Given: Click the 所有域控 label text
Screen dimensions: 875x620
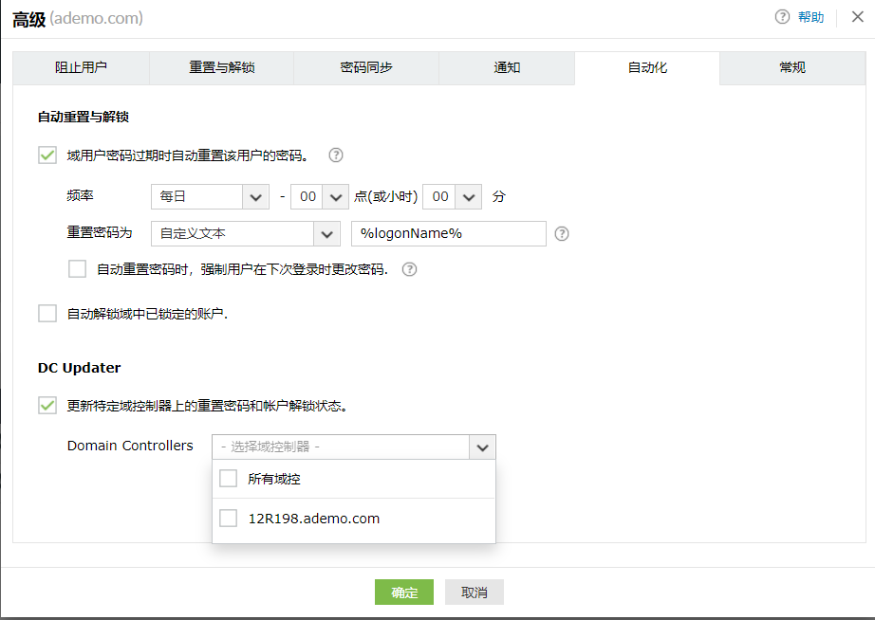Looking at the screenshot, I should pyautogui.click(x=274, y=479).
